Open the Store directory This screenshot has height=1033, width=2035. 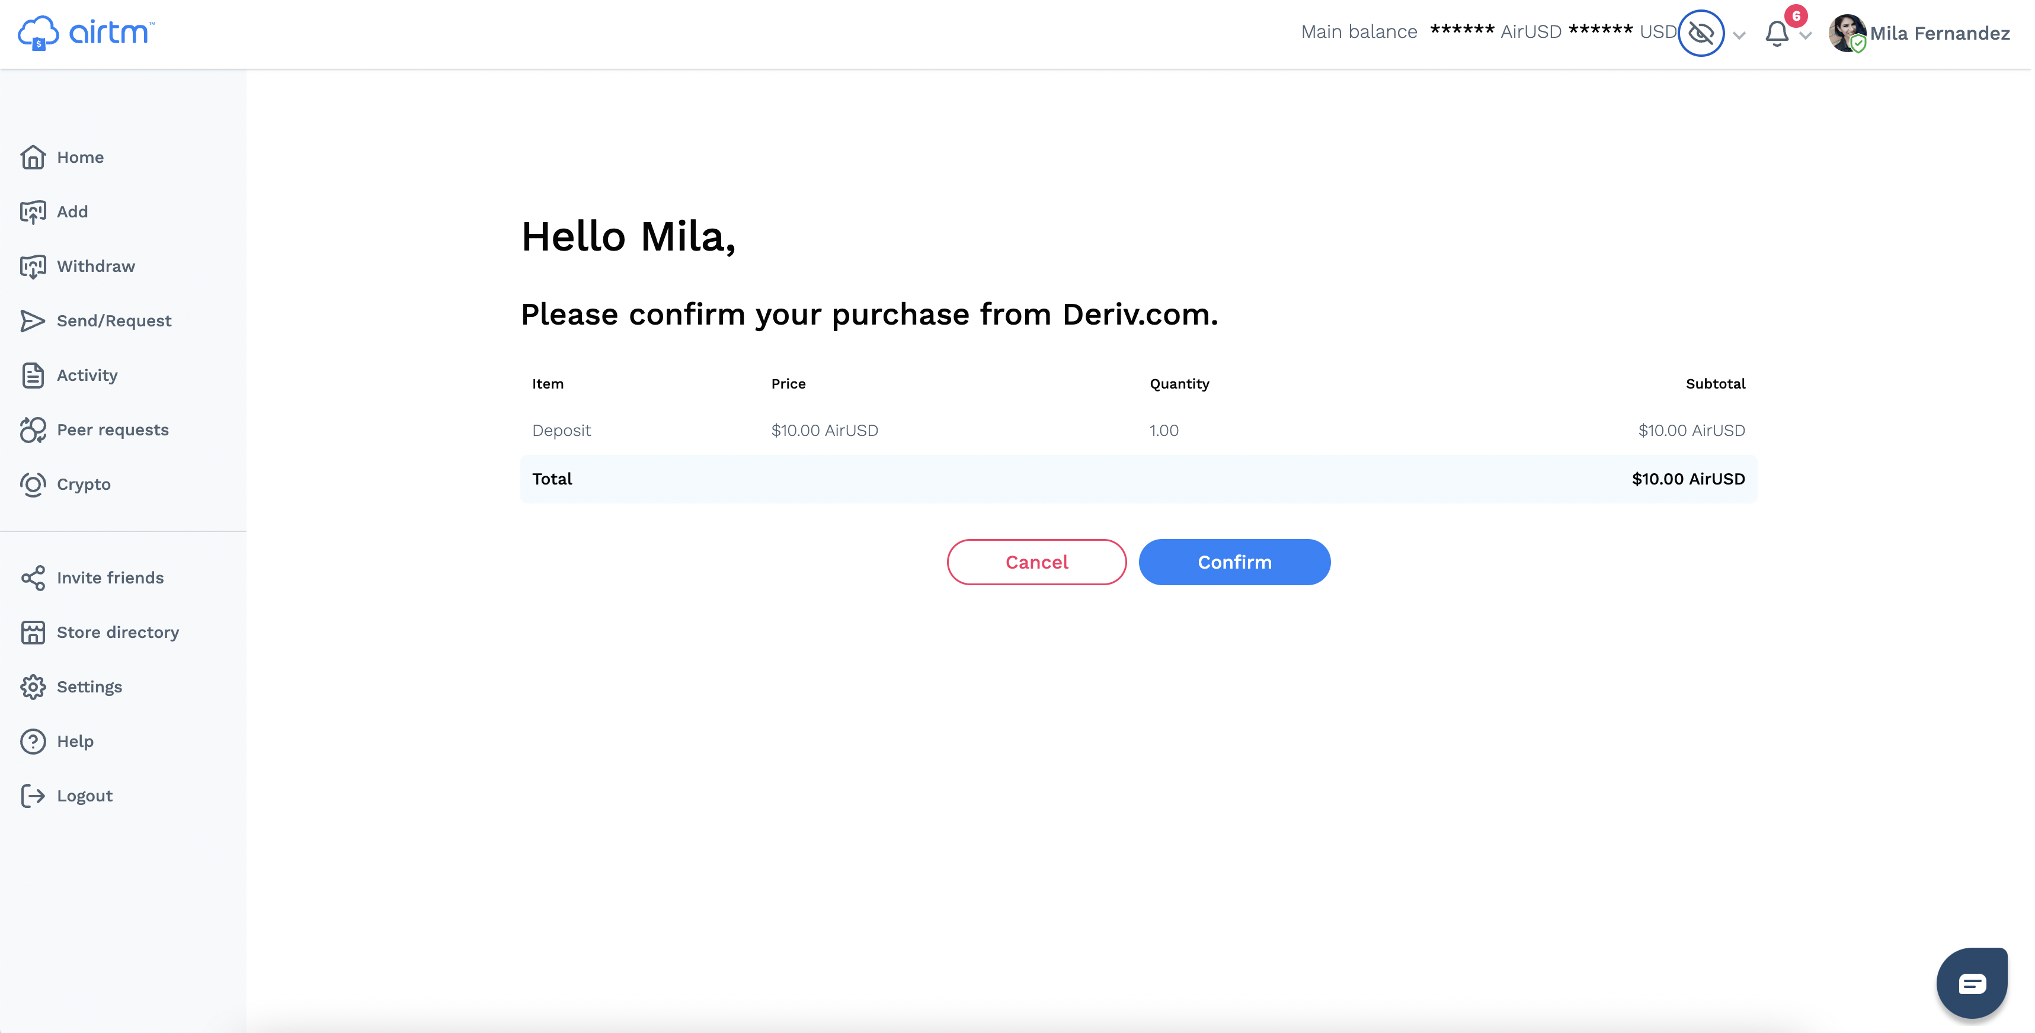[118, 632]
